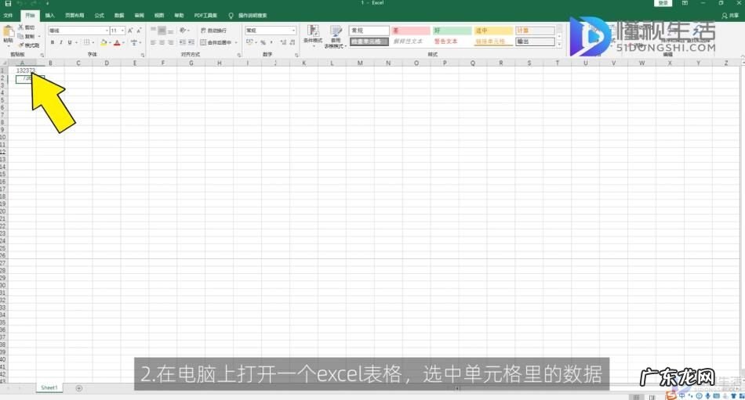Open the text orientation options

tap(184, 31)
